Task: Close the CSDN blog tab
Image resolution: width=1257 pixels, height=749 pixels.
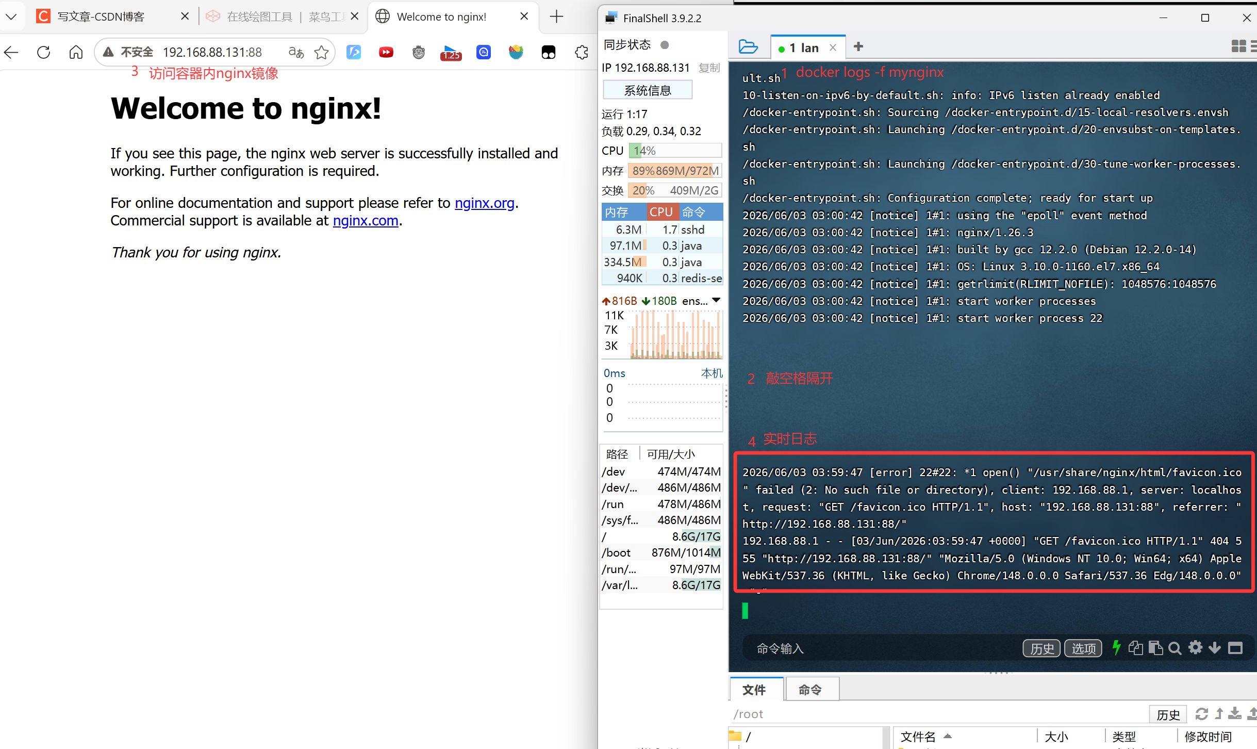Action: pyautogui.click(x=185, y=17)
